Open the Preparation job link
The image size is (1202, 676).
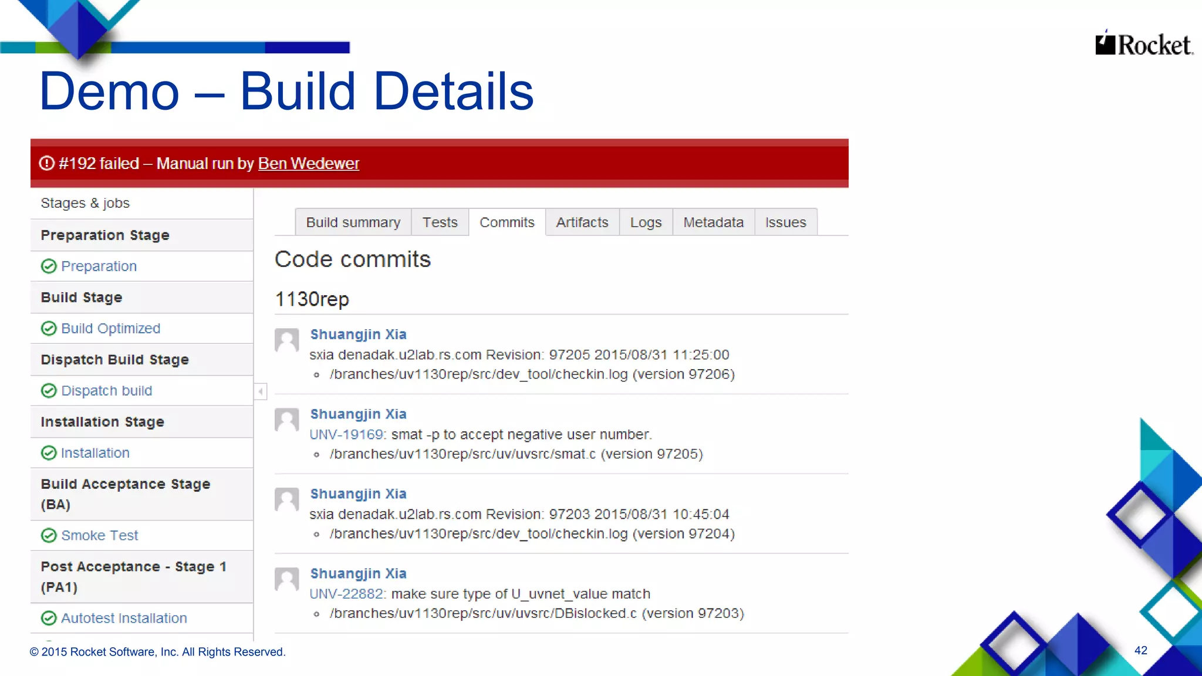(x=99, y=266)
